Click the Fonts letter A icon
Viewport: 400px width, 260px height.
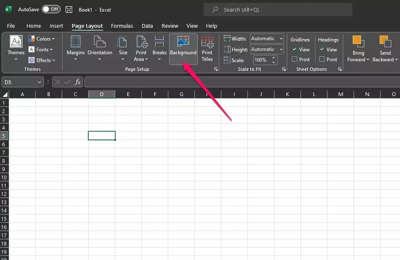tap(32, 49)
